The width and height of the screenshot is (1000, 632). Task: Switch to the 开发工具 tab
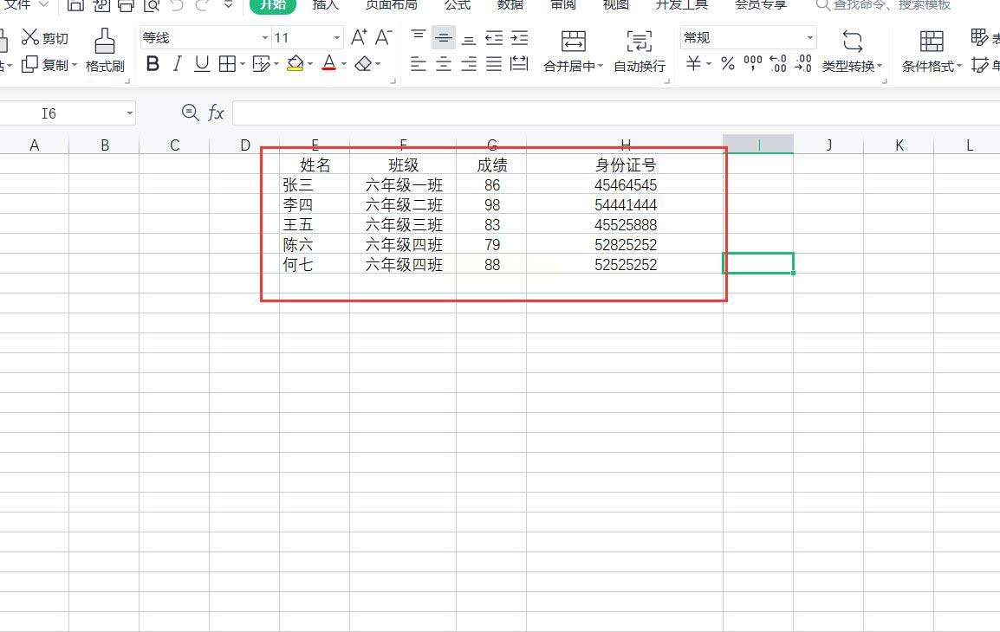point(681,5)
